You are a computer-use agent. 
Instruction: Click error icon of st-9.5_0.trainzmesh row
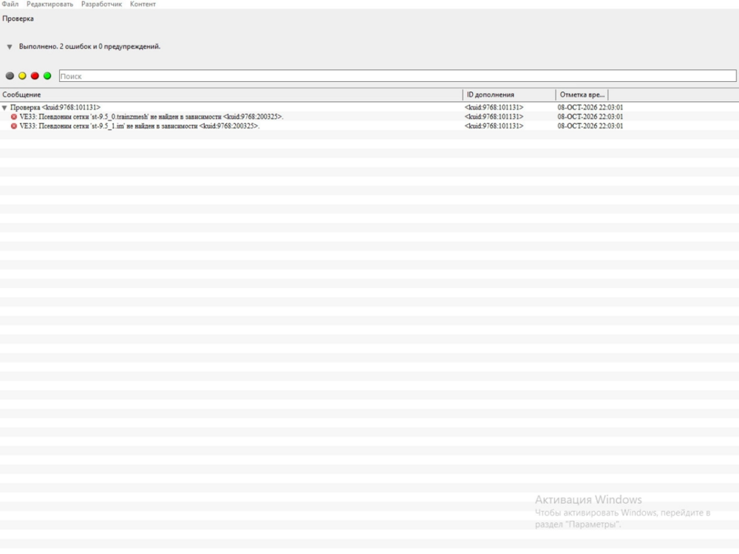(x=14, y=117)
